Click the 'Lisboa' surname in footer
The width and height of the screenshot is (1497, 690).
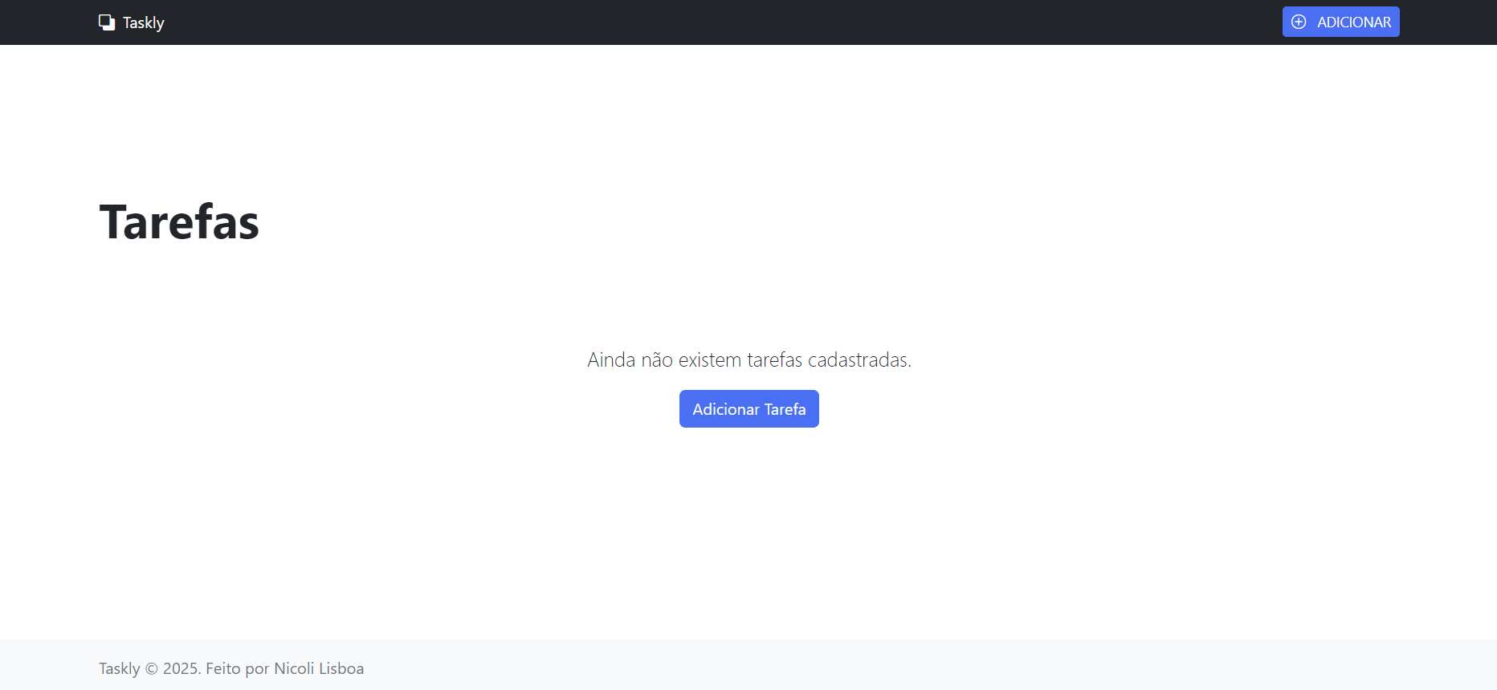point(341,668)
